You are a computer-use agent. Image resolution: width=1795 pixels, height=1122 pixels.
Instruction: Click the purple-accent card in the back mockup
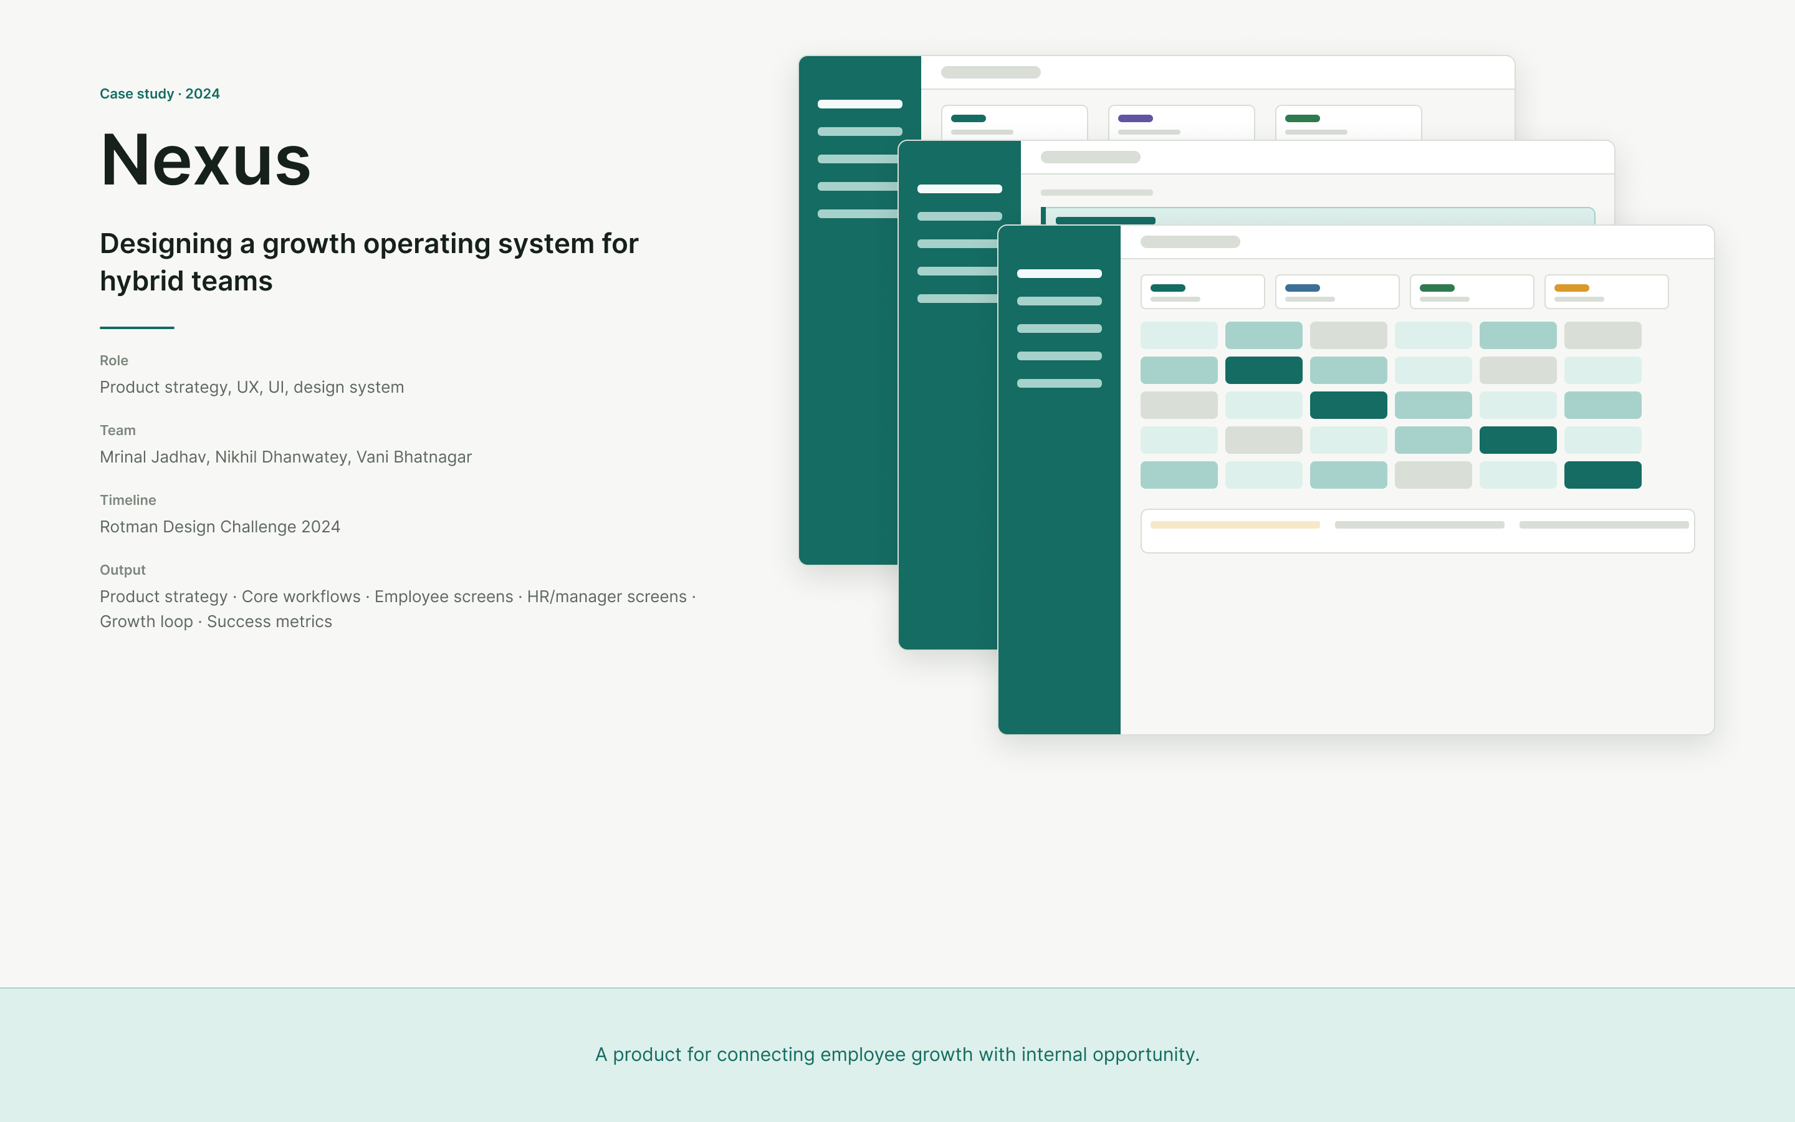tap(1181, 122)
